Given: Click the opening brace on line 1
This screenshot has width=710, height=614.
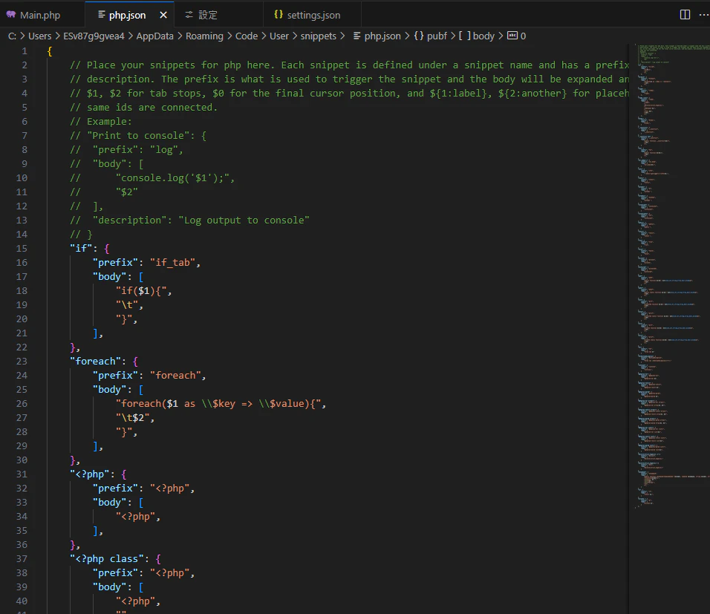Looking at the screenshot, I should pyautogui.click(x=50, y=50).
